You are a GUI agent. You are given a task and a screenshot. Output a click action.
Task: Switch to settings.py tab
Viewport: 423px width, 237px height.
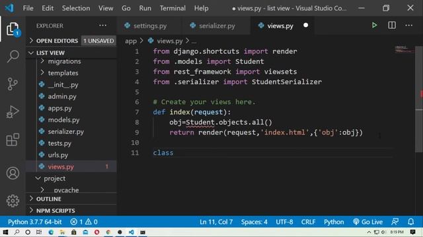tap(149, 26)
